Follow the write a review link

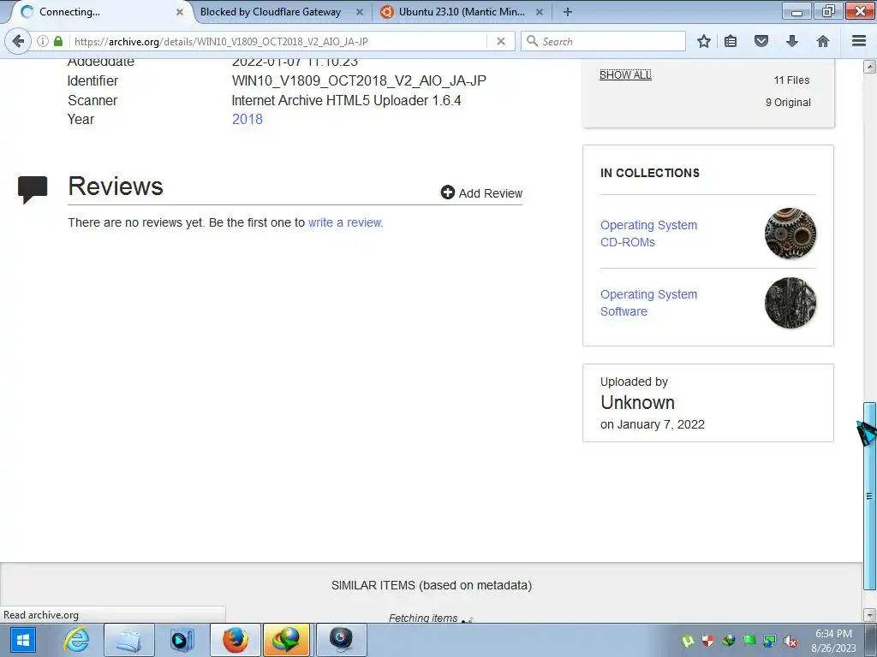(x=345, y=222)
